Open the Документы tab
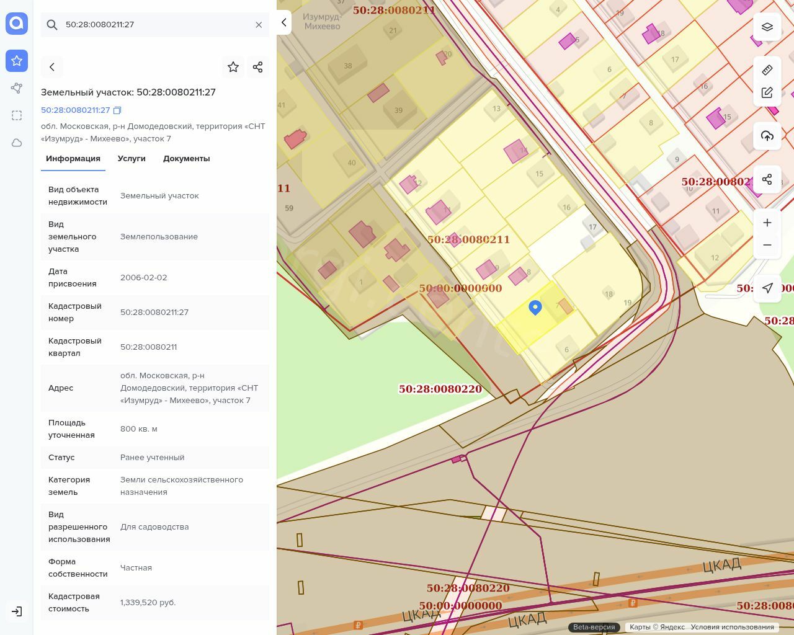794x635 pixels. pyautogui.click(x=186, y=159)
